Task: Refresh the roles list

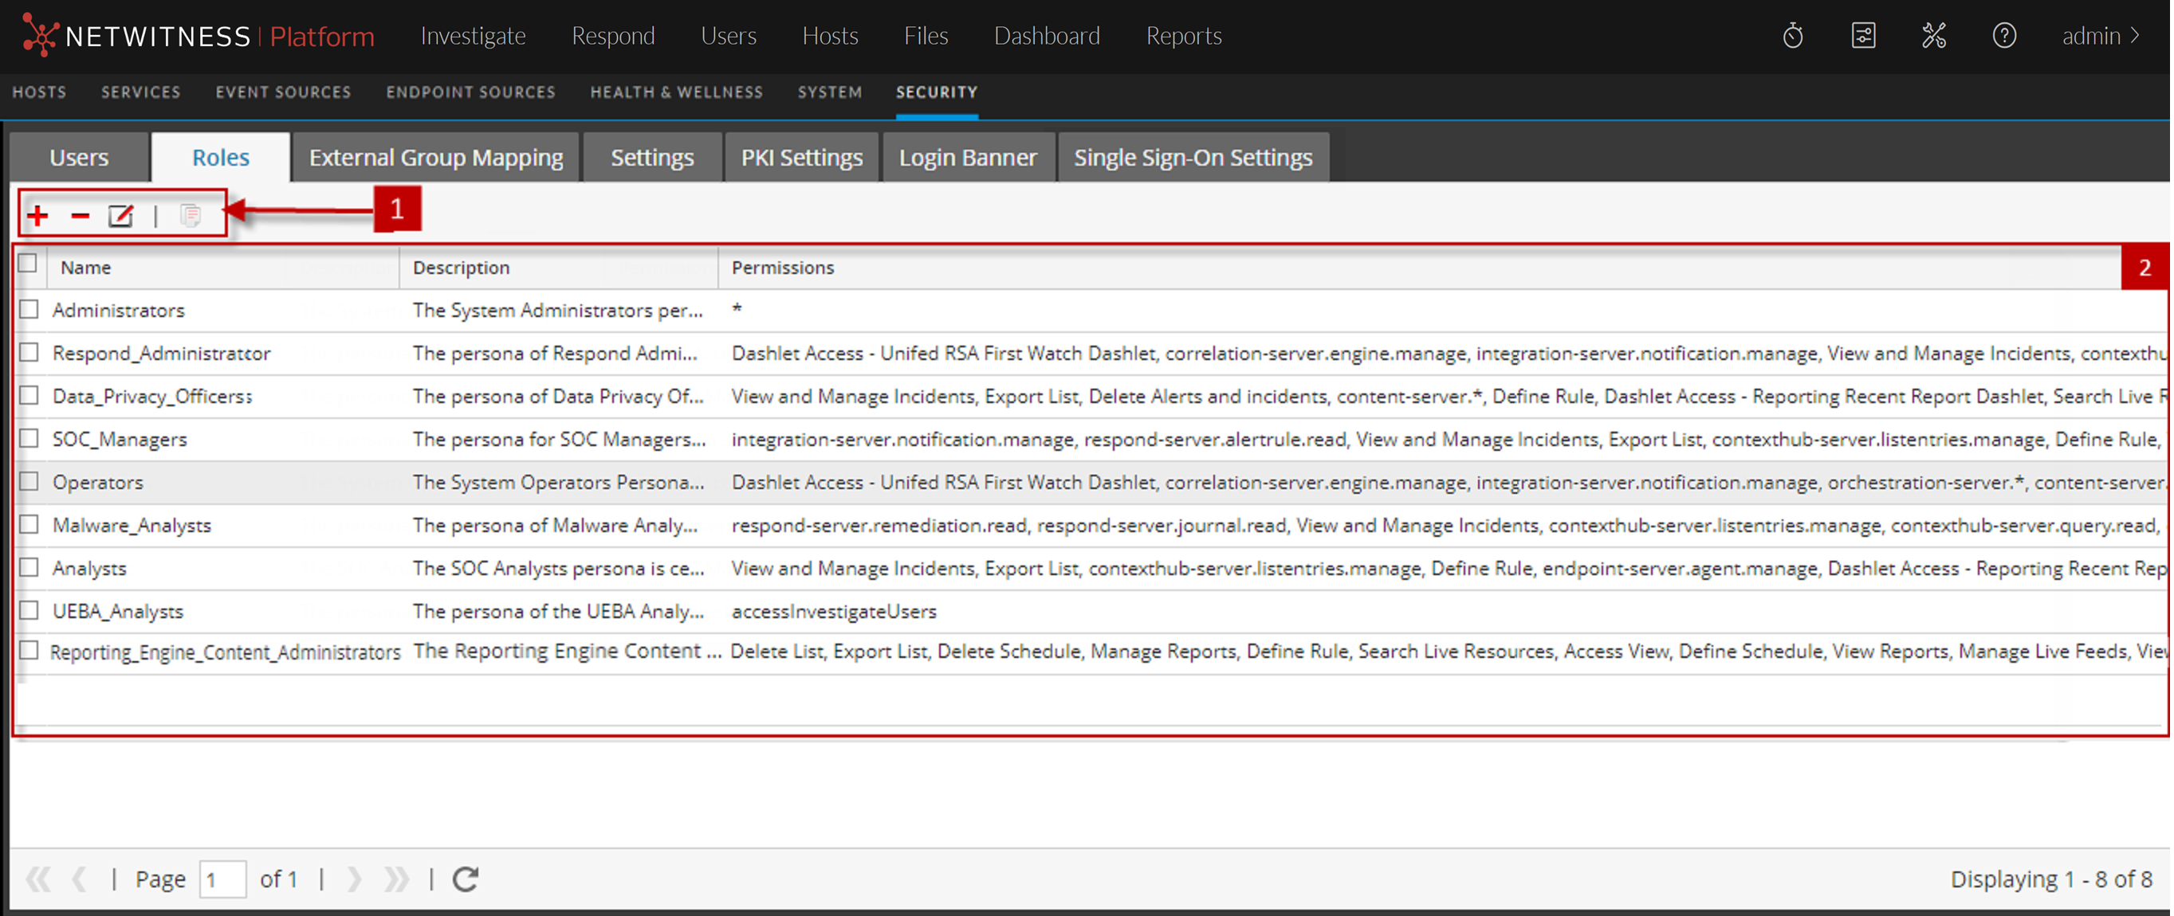Action: [465, 879]
